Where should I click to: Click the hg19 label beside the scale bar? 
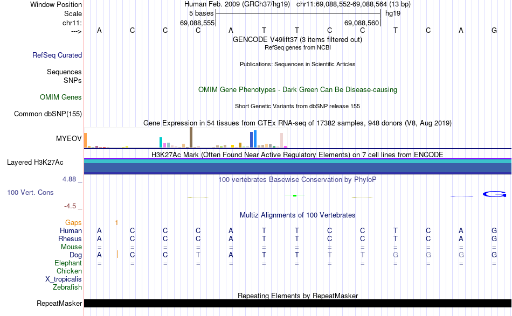393,13
